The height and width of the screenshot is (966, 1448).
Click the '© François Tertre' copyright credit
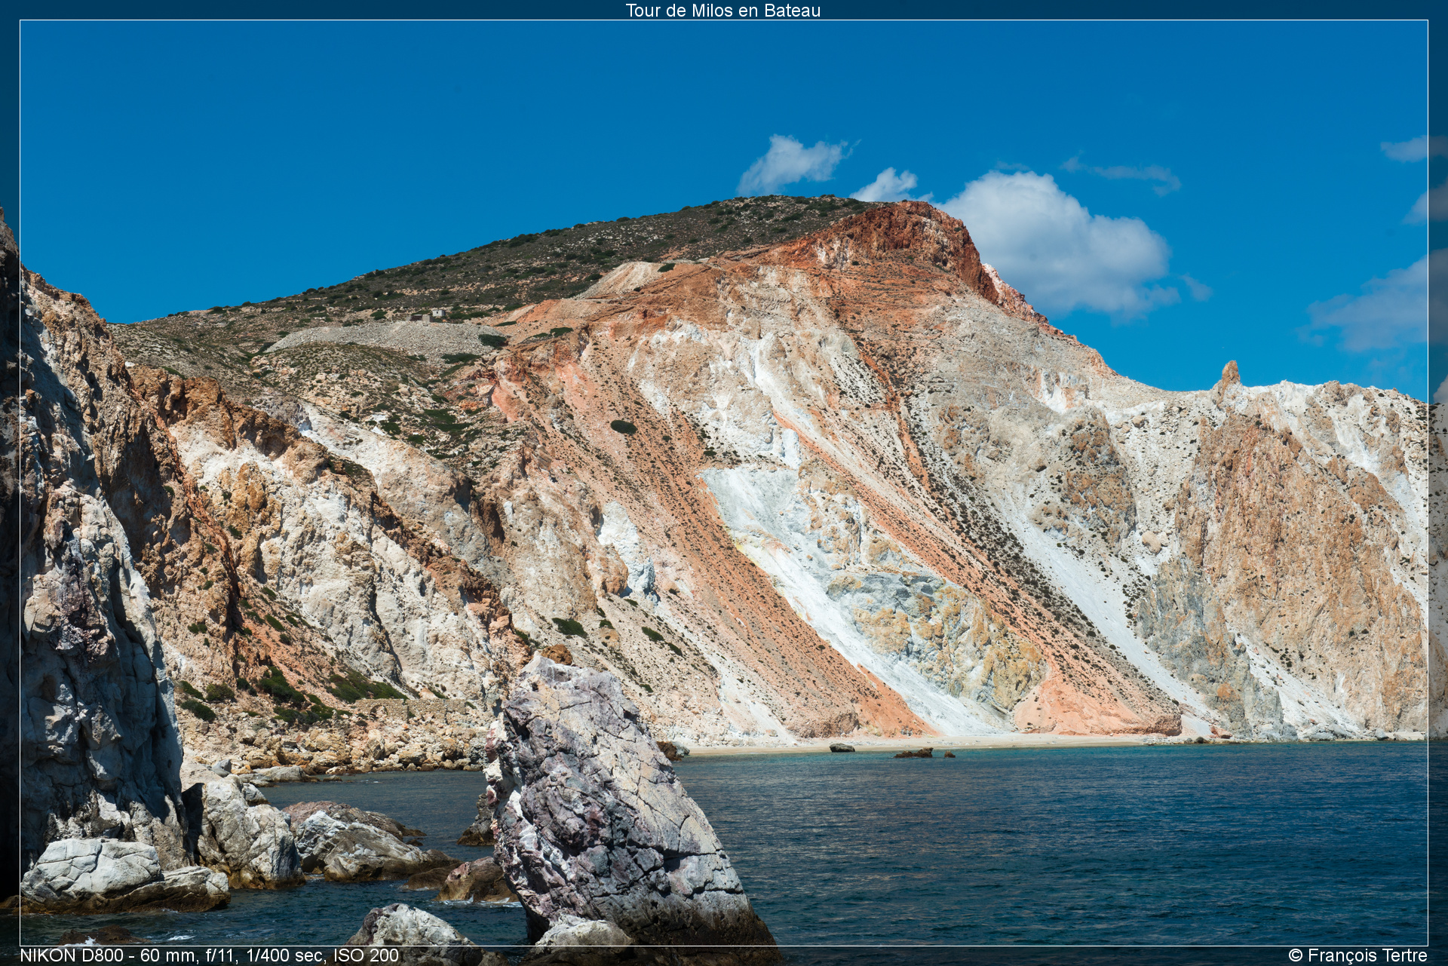[1357, 955]
